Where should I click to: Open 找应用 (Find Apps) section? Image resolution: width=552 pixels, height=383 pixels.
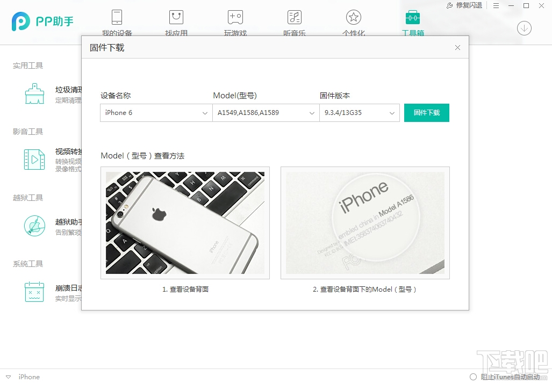(176, 21)
